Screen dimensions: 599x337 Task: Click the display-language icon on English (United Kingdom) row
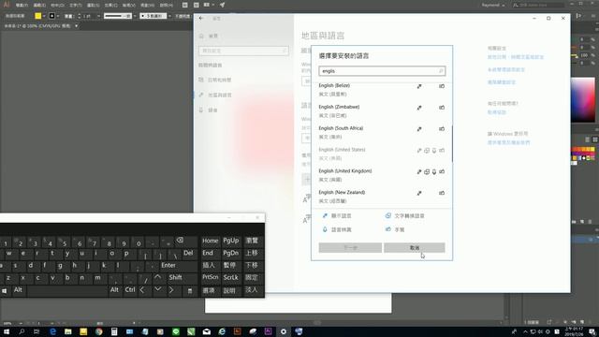(x=419, y=172)
